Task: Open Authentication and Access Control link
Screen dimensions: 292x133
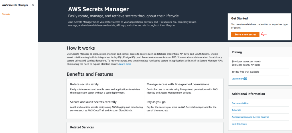Action: [x=250, y=117]
